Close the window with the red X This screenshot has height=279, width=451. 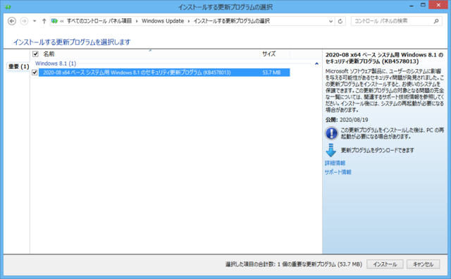[438, 5]
